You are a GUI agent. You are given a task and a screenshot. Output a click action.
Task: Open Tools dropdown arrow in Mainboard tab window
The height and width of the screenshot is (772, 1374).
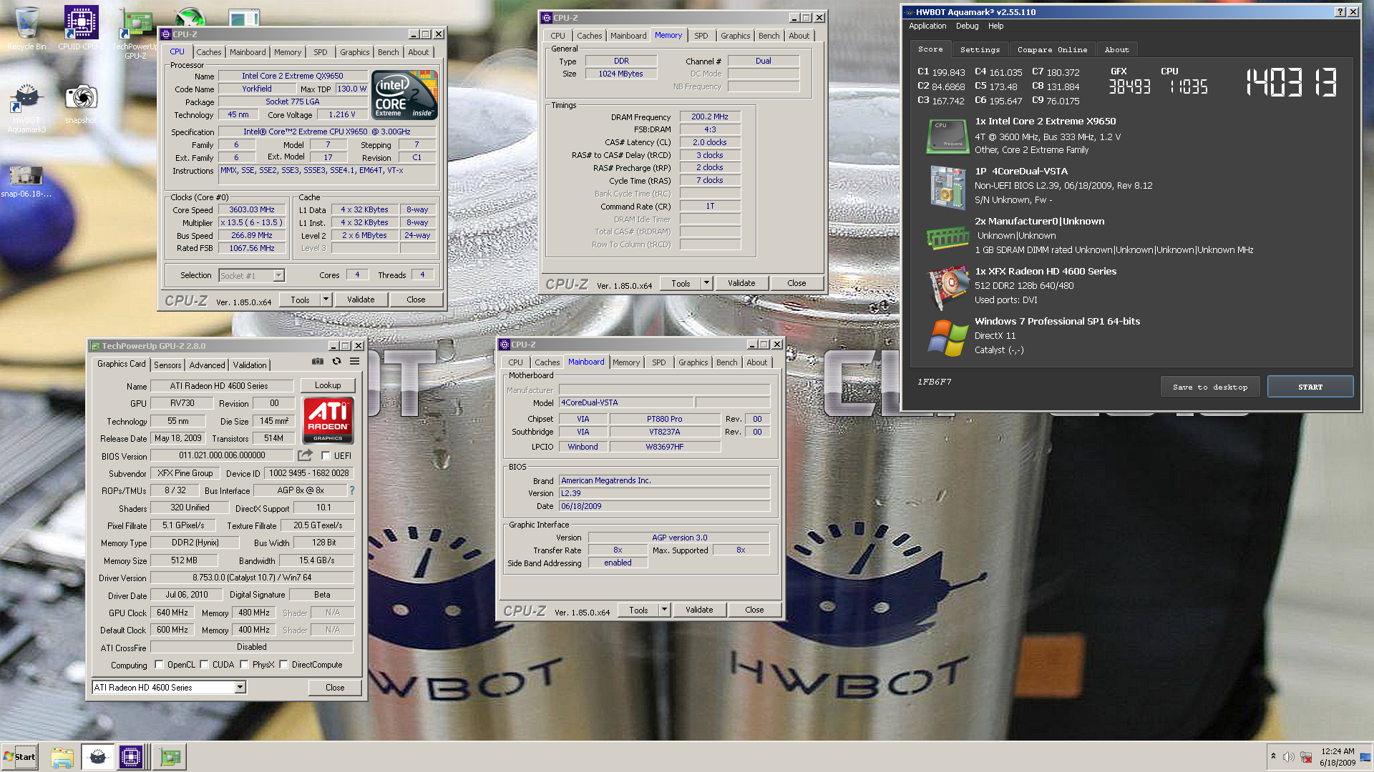point(664,610)
